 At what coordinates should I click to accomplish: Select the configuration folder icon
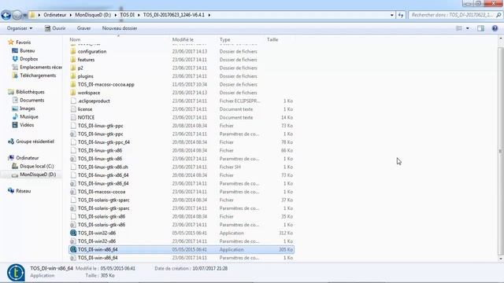pos(73,51)
